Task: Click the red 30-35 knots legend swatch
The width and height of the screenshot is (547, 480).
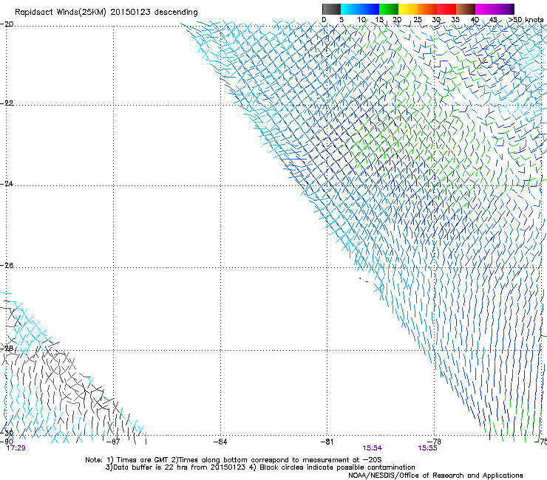Action: pyautogui.click(x=446, y=9)
